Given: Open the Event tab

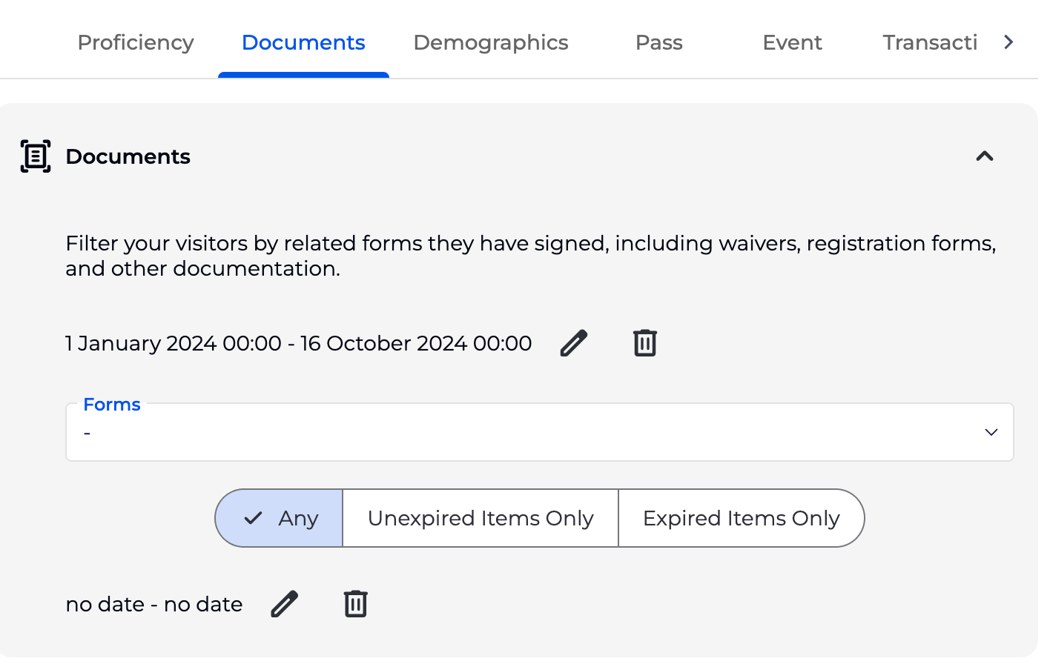Looking at the screenshot, I should pyautogui.click(x=792, y=43).
